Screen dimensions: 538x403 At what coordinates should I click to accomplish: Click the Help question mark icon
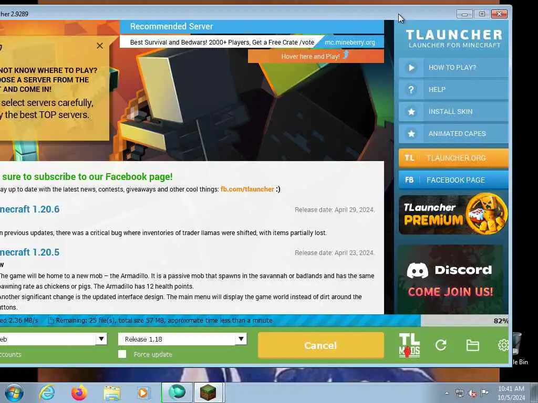[411, 89]
